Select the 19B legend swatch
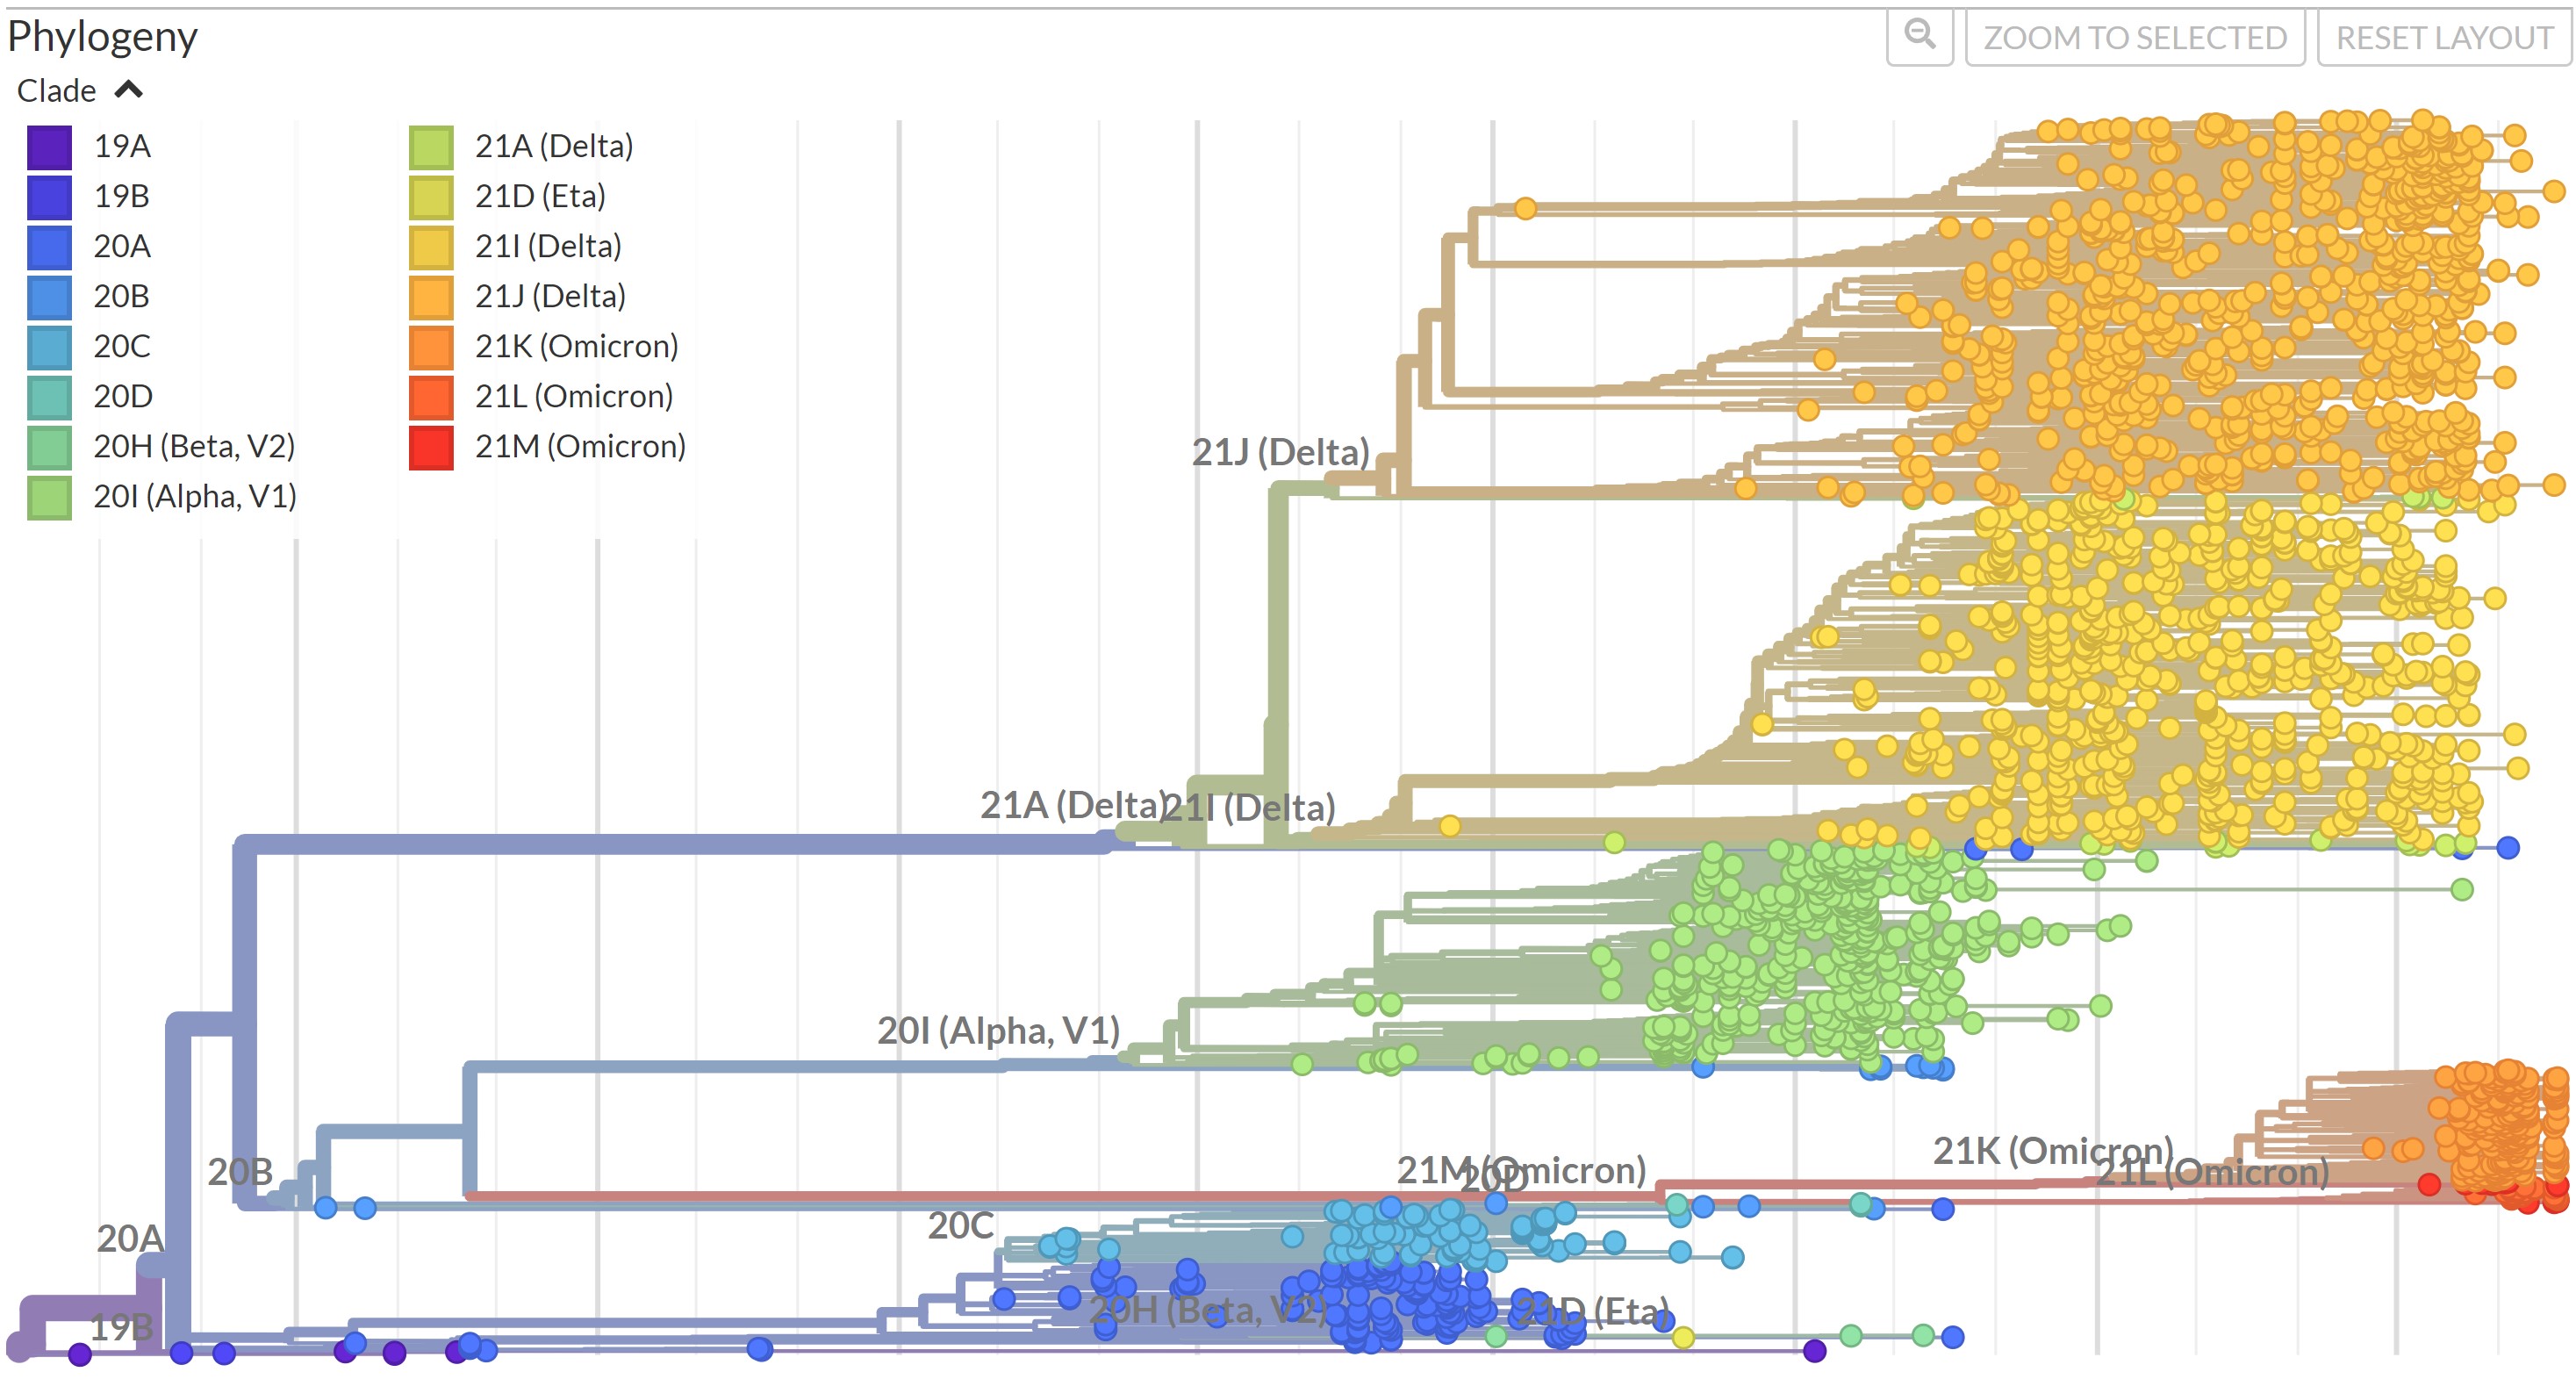The width and height of the screenshot is (2576, 1379). point(49,197)
